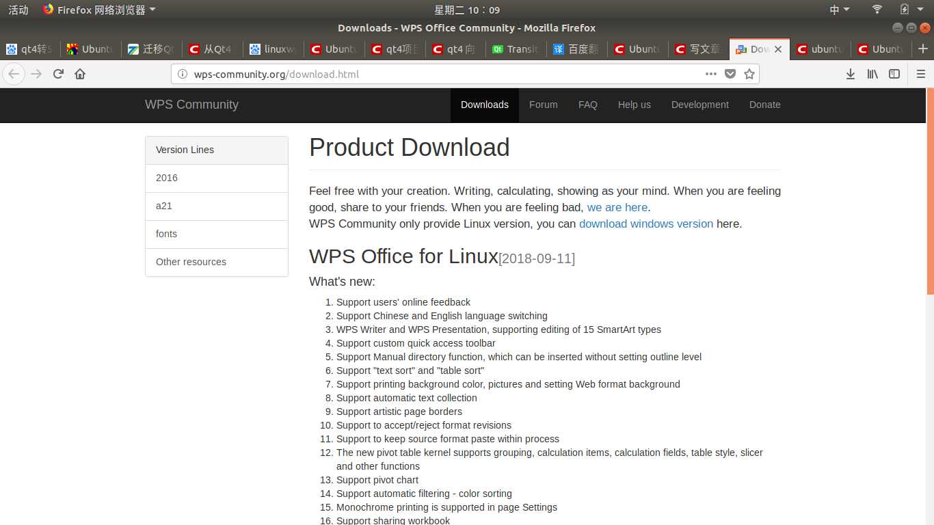Follow the 'we are here' link

tap(617, 207)
